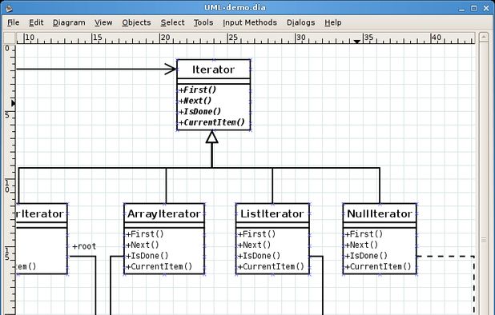Click +CurrentItem() in the ListIterator class
The width and height of the screenshot is (495, 315).
point(272,266)
